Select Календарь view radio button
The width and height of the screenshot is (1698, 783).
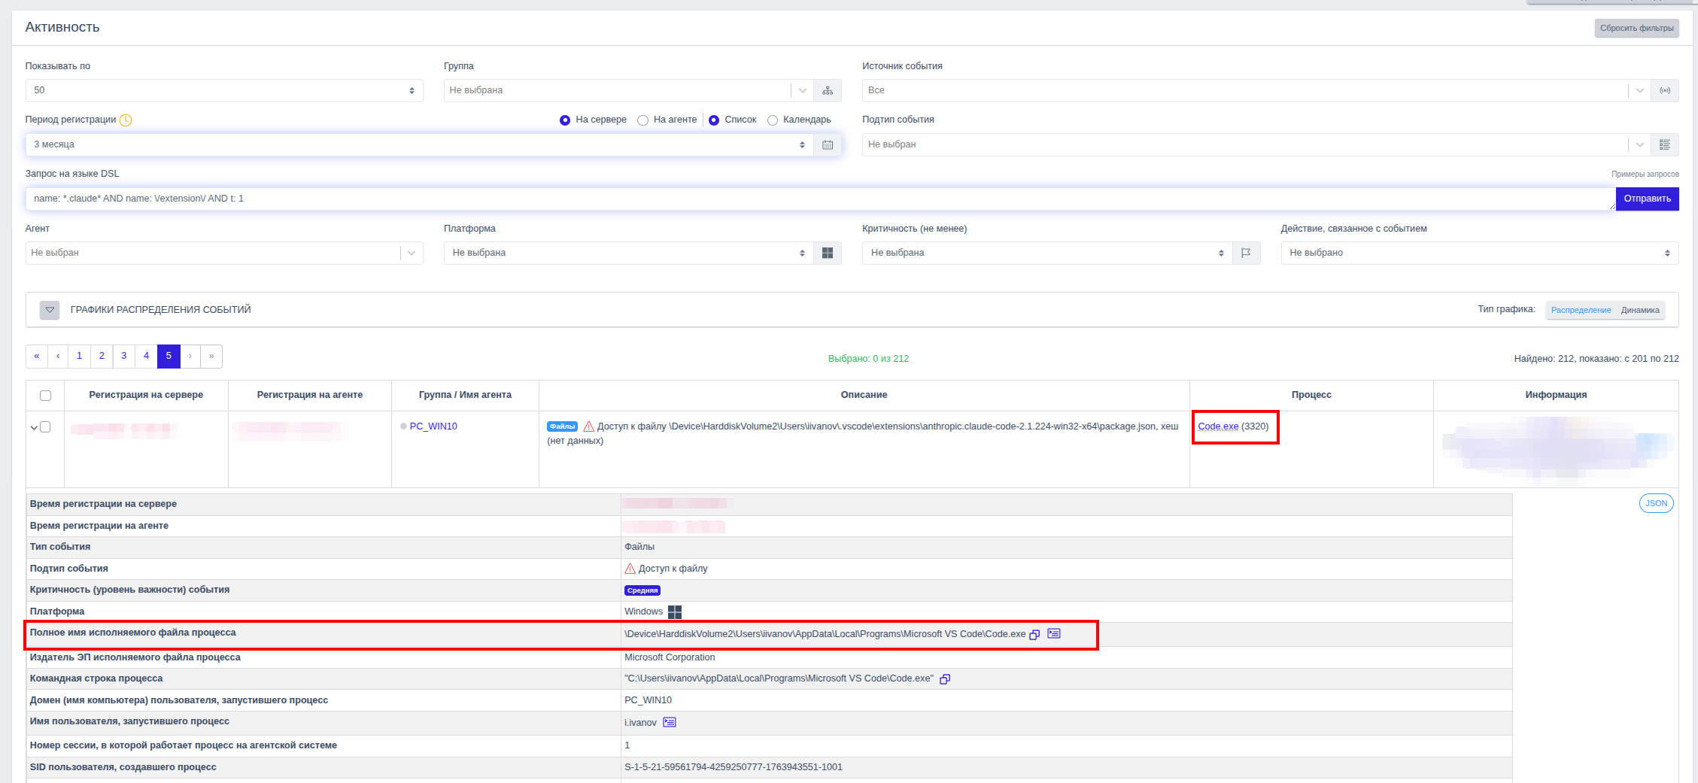pyautogui.click(x=773, y=120)
